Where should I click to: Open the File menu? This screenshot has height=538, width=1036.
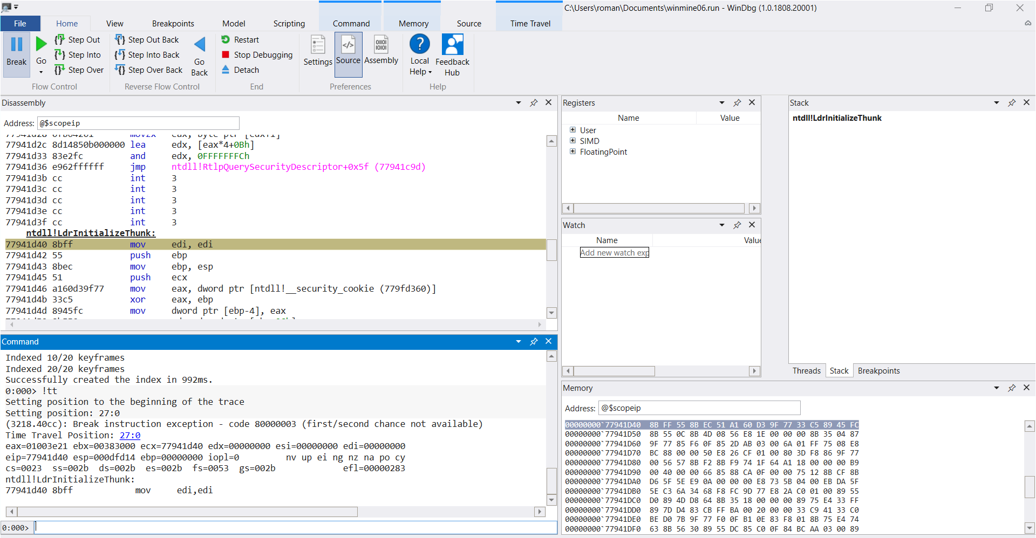(x=20, y=23)
